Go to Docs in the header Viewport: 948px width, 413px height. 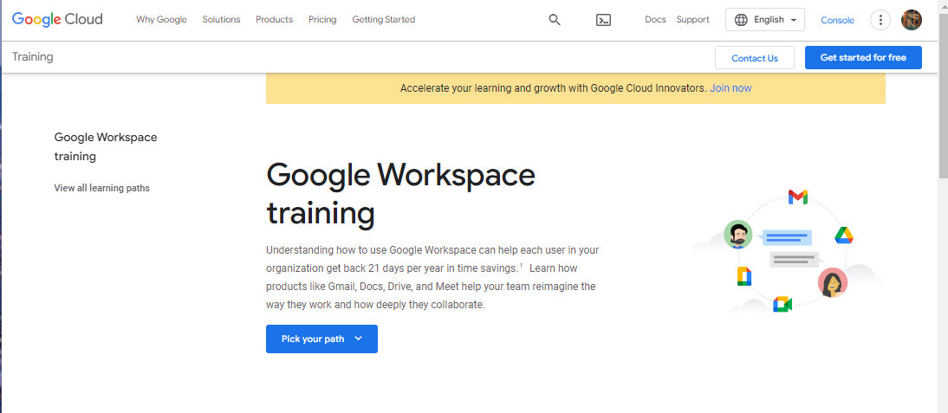[x=655, y=19]
